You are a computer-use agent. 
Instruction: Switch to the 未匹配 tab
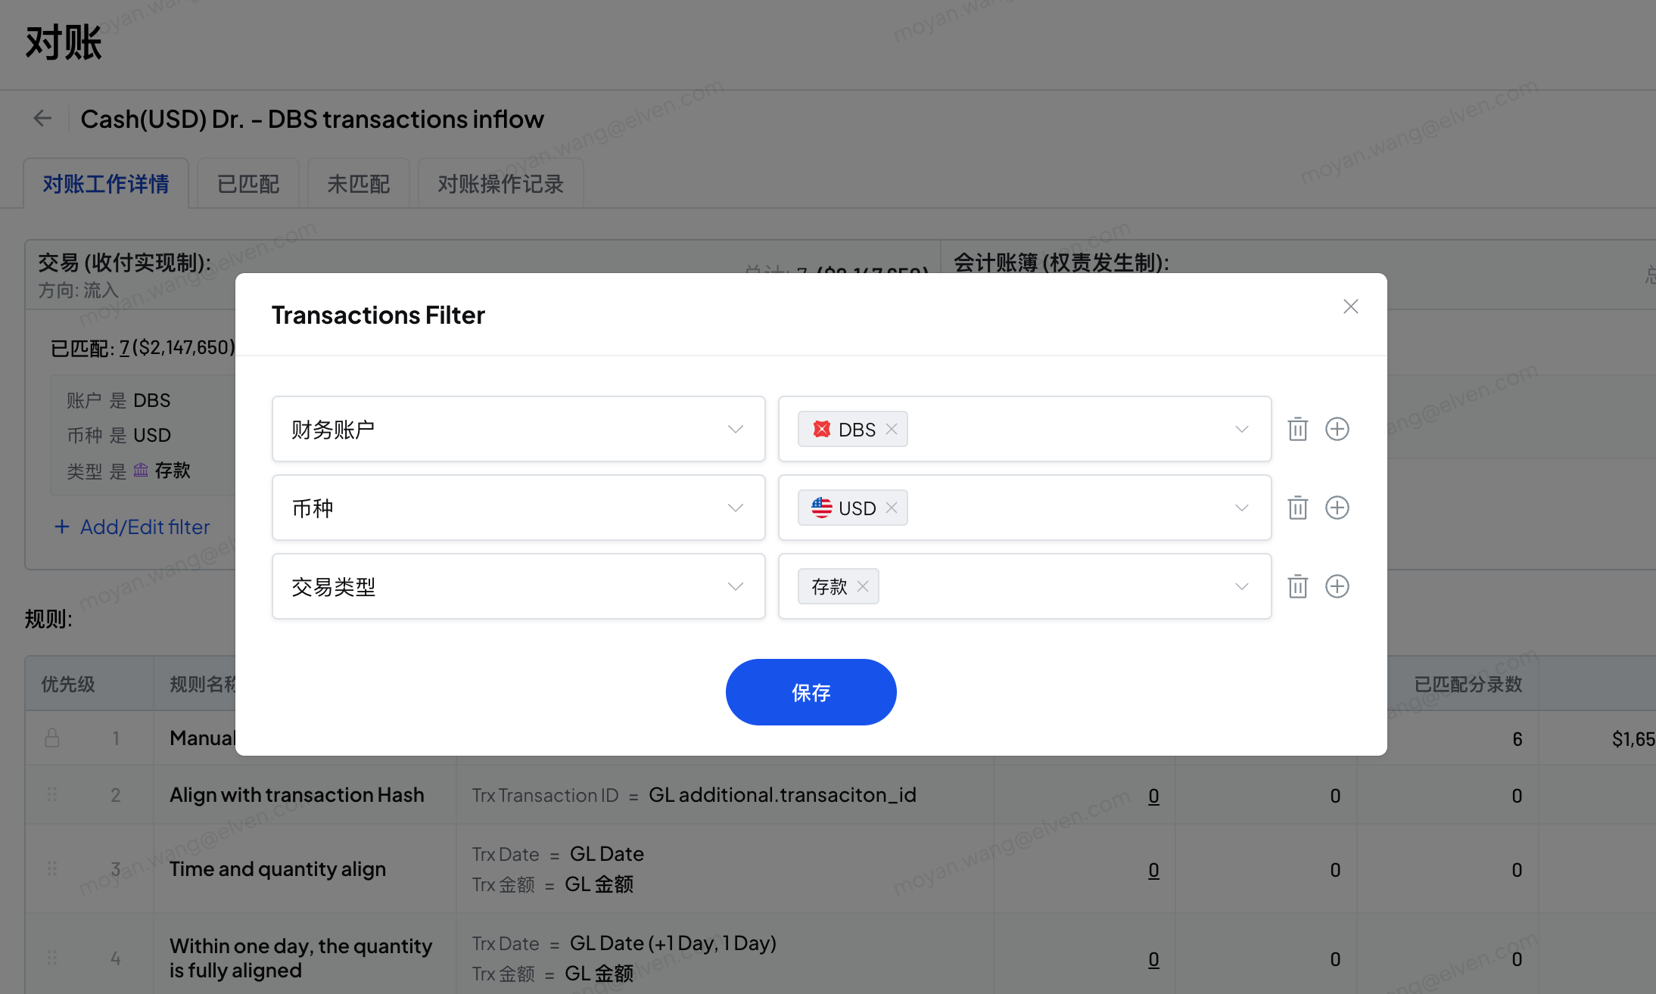click(359, 184)
